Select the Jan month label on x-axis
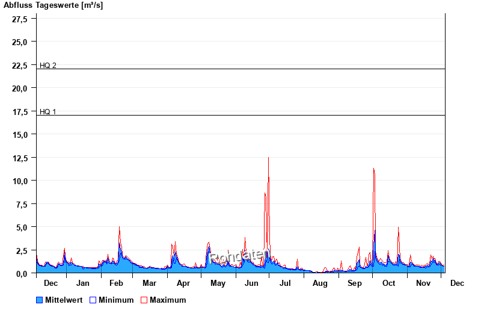The height and width of the screenshot is (331, 481). click(x=83, y=283)
